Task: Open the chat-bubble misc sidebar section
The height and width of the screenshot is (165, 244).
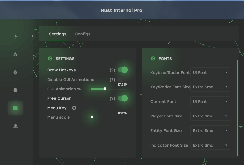Action: pyautogui.click(x=15, y=90)
